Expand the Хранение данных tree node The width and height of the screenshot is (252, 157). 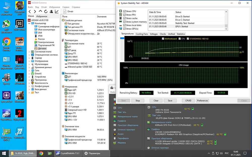pos(29,67)
